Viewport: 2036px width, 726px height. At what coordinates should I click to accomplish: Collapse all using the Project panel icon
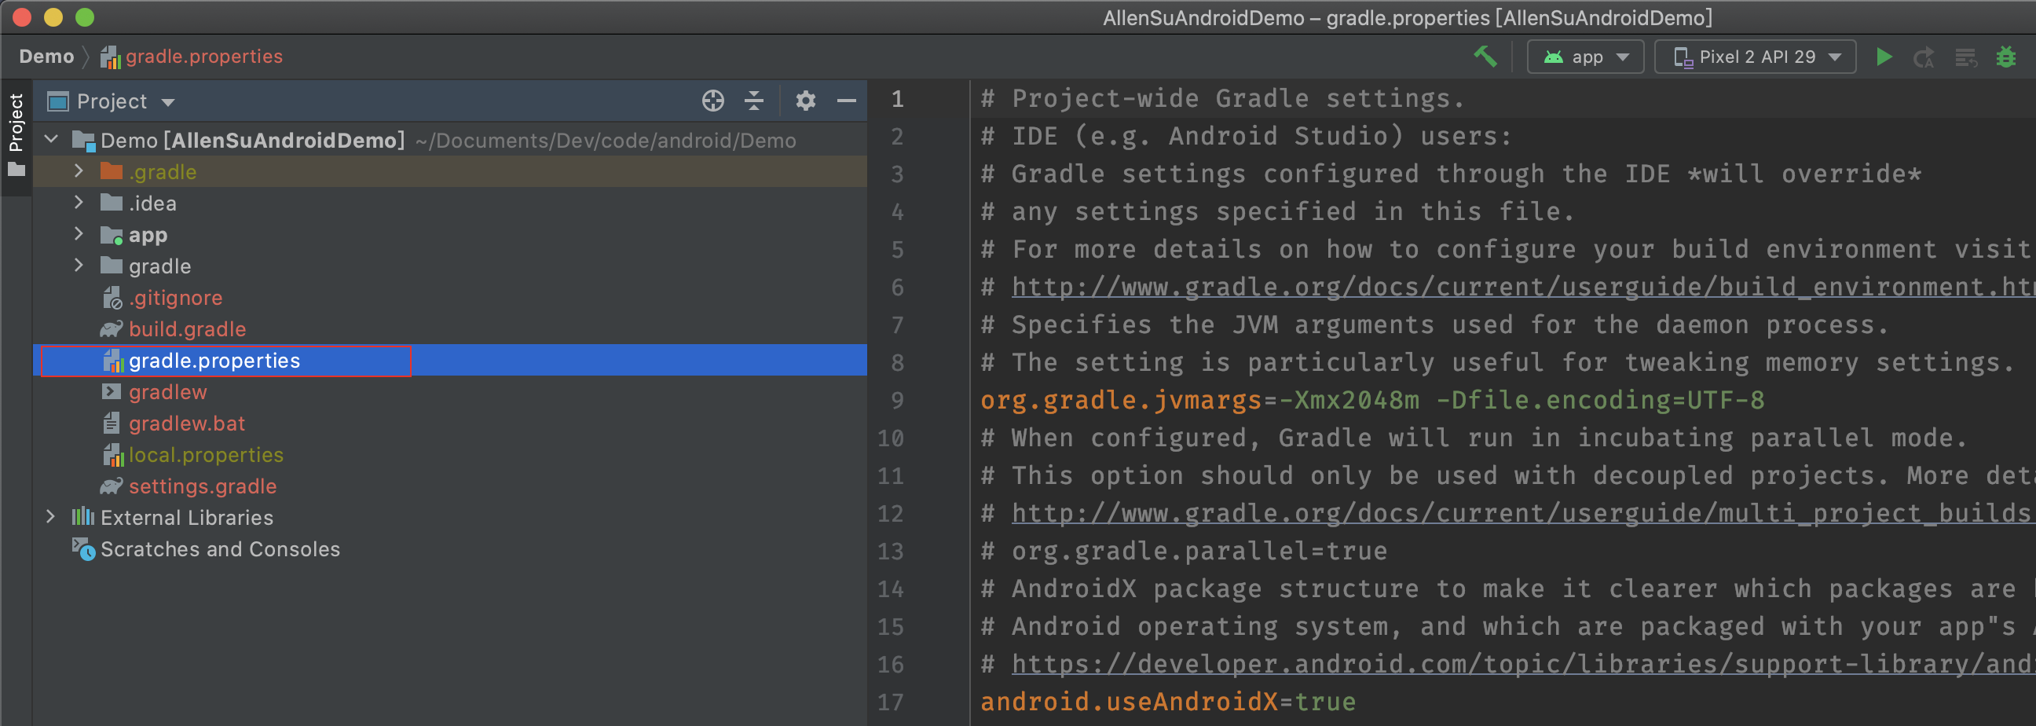point(754,101)
